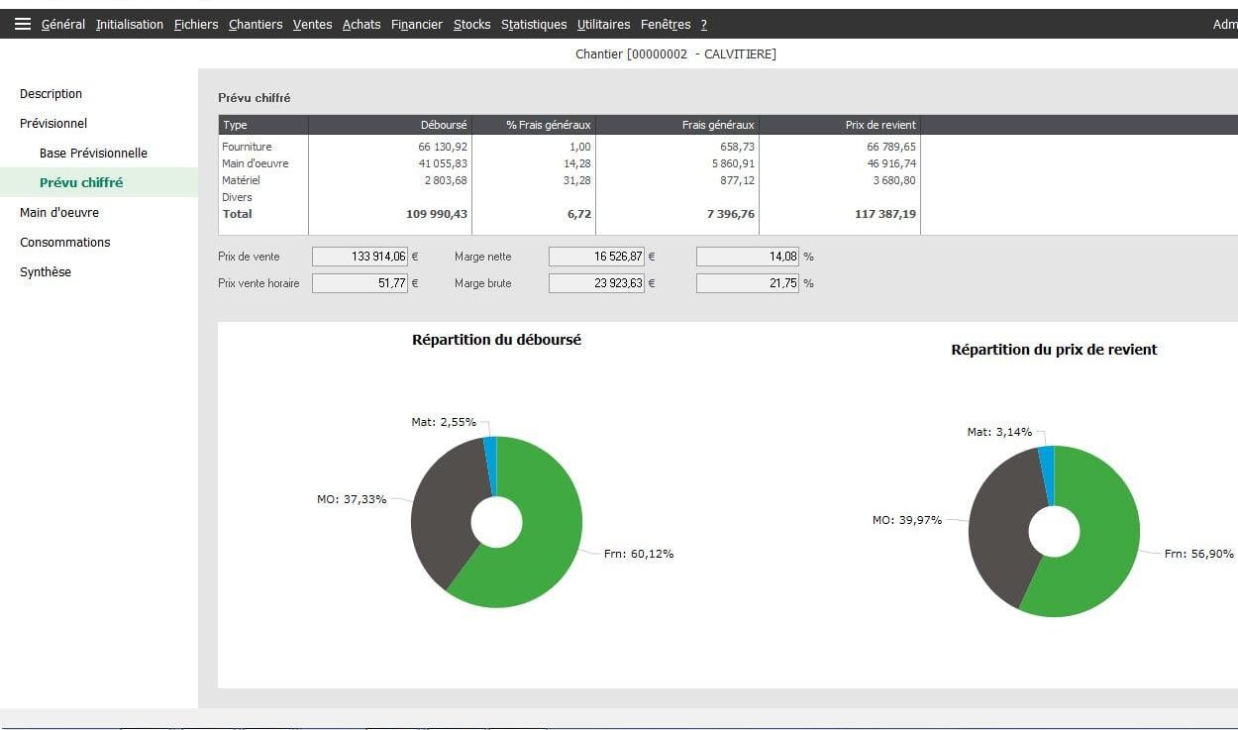1238x730 pixels.
Task: Open the Initialisation menu
Action: [129, 24]
